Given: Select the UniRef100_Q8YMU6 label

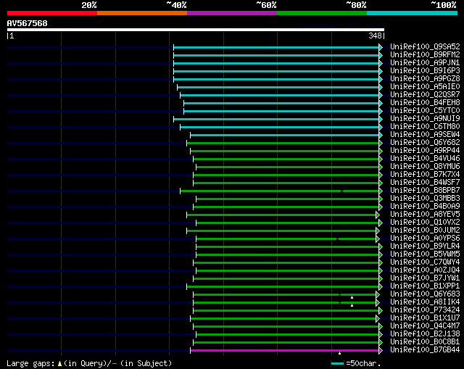Looking at the screenshot, I should pyautogui.click(x=425, y=166).
